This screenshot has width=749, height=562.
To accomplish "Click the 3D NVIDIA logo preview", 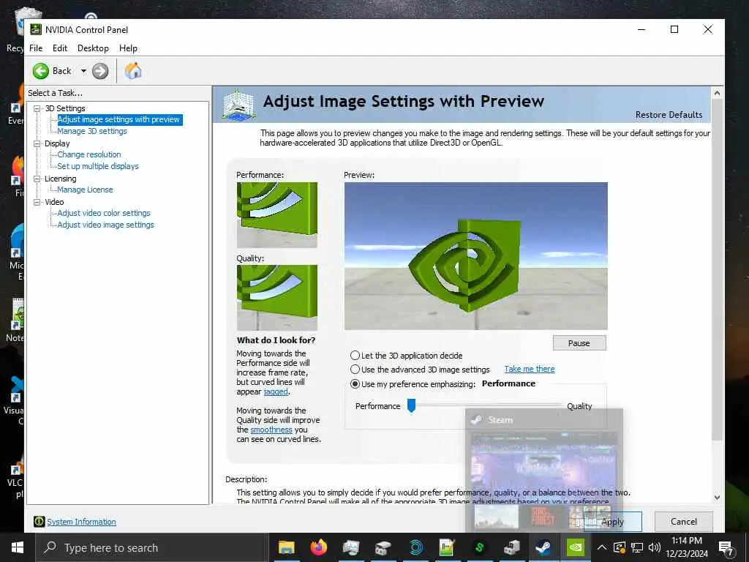I will coord(475,256).
